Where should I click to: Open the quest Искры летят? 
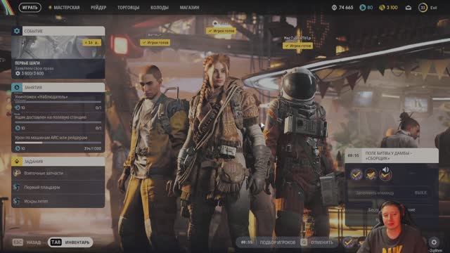(58, 201)
